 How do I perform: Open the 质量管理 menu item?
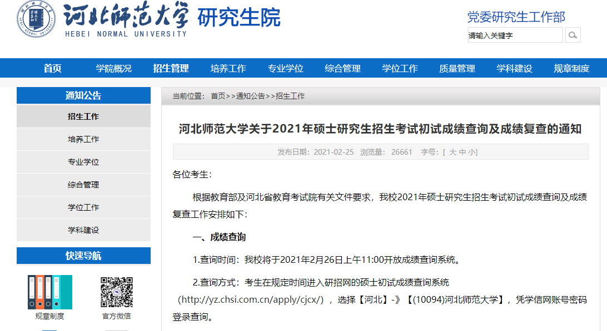tap(457, 68)
